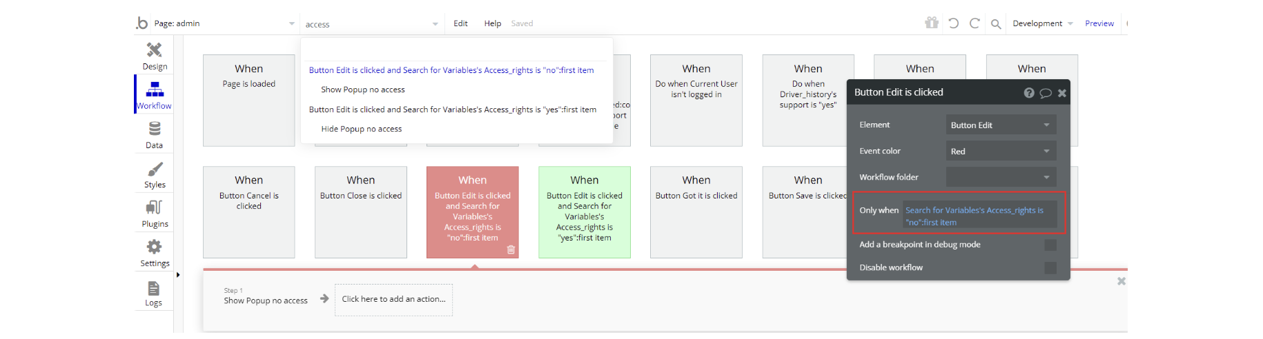Open the Event color dropdown showing Red
This screenshot has height=339, width=1263.
(x=1000, y=151)
